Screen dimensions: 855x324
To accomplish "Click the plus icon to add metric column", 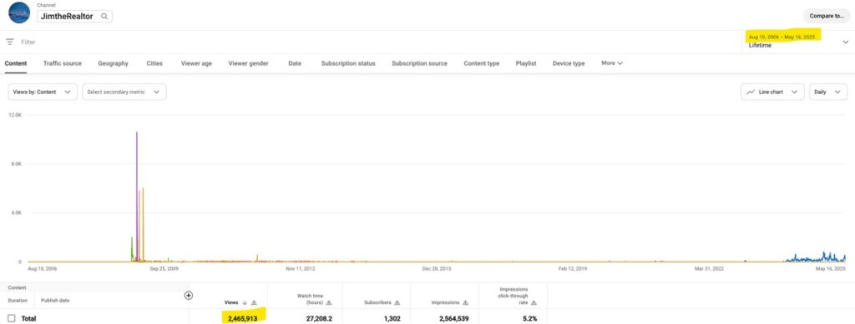I will click(189, 296).
